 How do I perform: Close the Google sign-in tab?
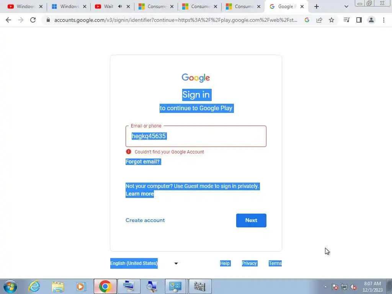pos(302,7)
